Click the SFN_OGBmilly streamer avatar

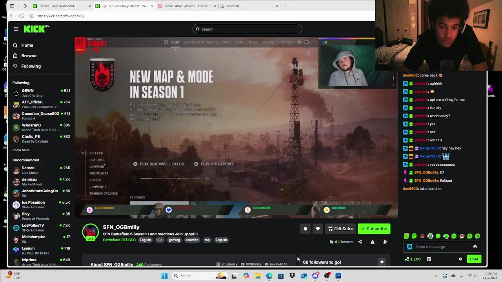tap(90, 232)
